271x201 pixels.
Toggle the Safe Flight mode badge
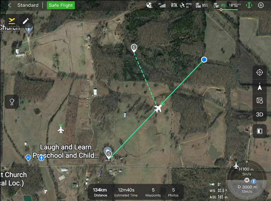click(x=61, y=5)
